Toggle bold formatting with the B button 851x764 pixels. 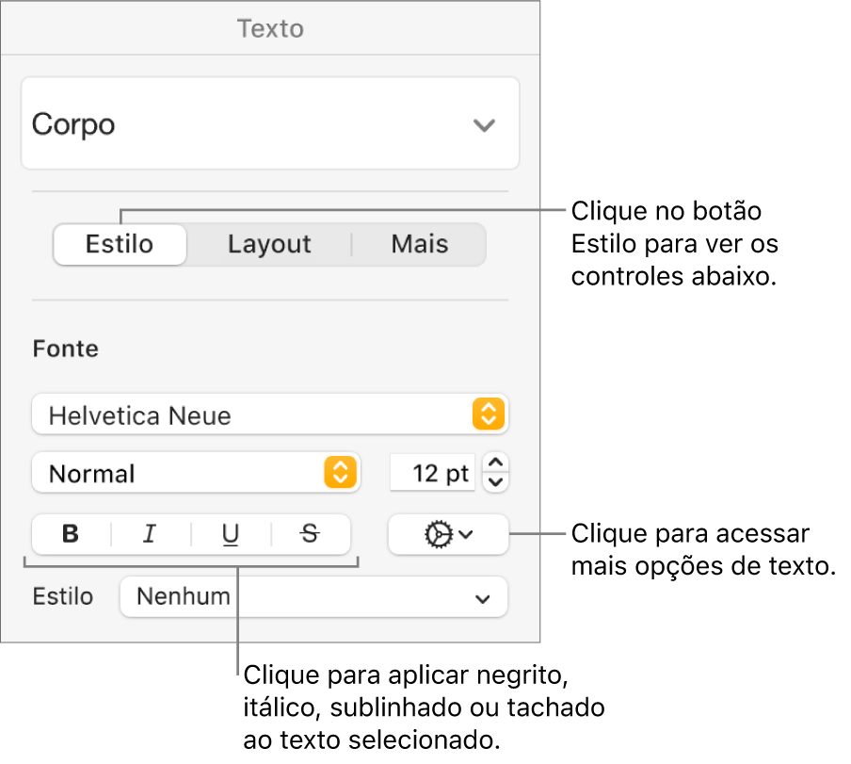72,534
